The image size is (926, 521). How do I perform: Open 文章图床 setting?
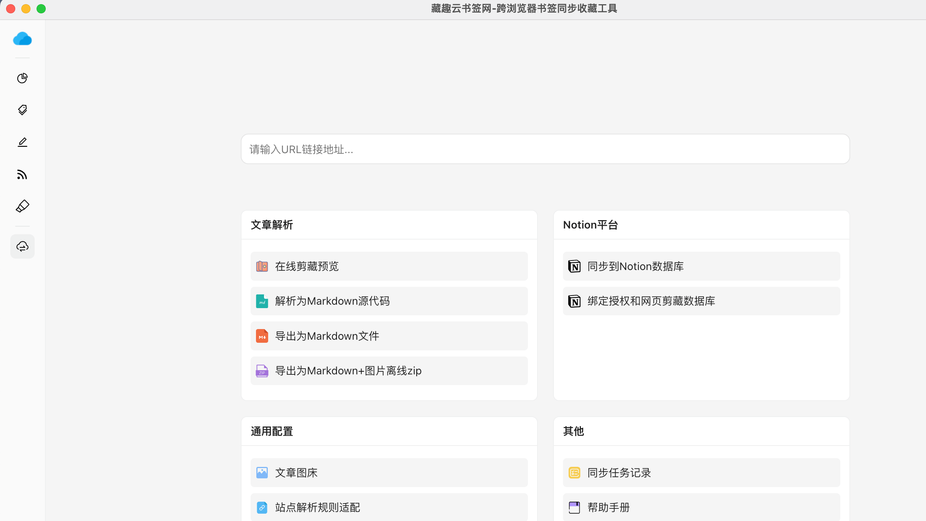(x=389, y=473)
